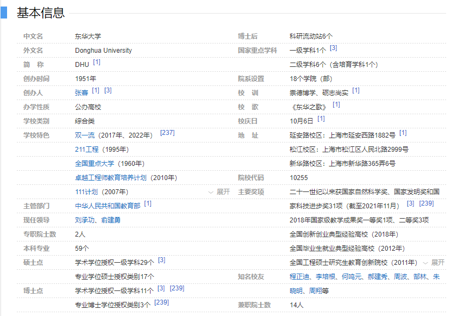Click the 211工程 link

tap(87, 150)
